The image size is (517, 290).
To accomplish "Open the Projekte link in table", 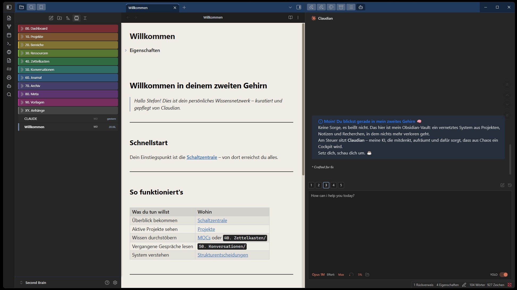I will tap(206, 229).
